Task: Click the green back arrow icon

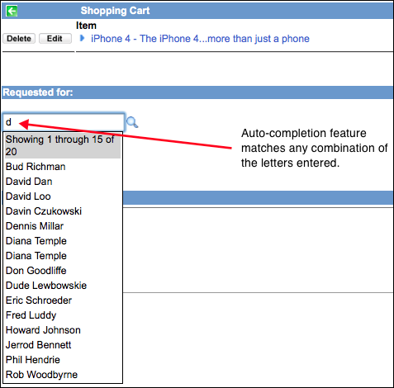Action: tap(12, 11)
